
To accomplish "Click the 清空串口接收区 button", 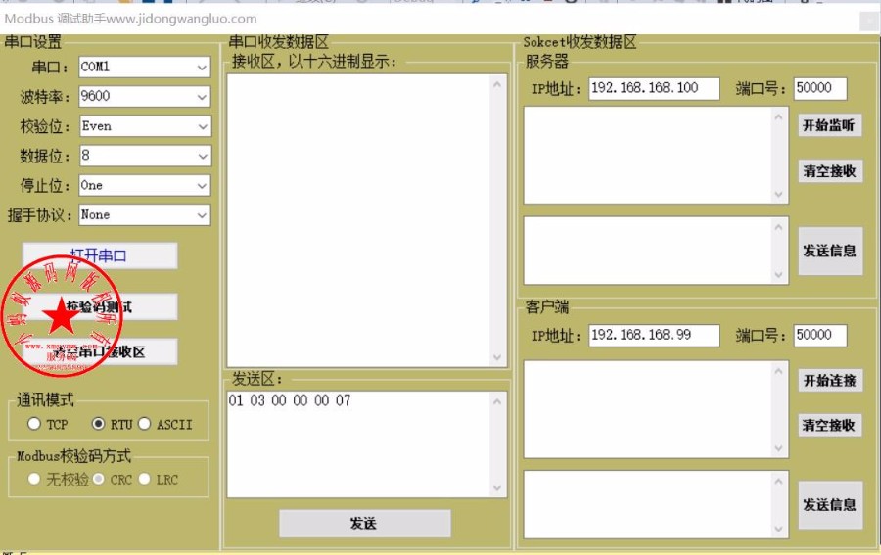I will coord(100,351).
